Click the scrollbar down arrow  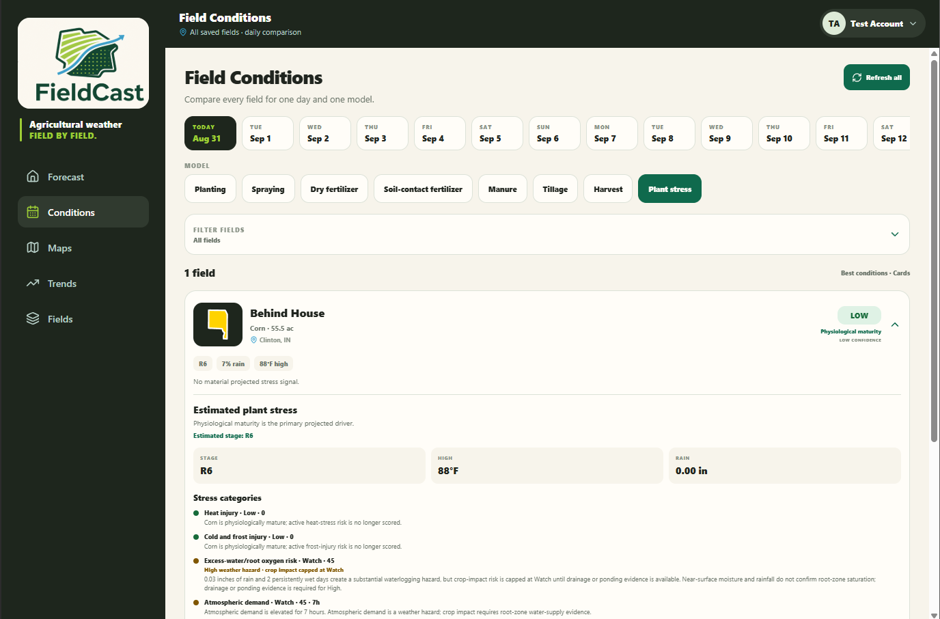934,614
